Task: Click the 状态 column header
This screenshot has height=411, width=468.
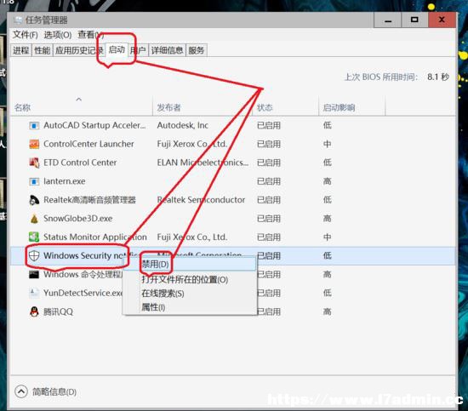Action: coord(265,107)
